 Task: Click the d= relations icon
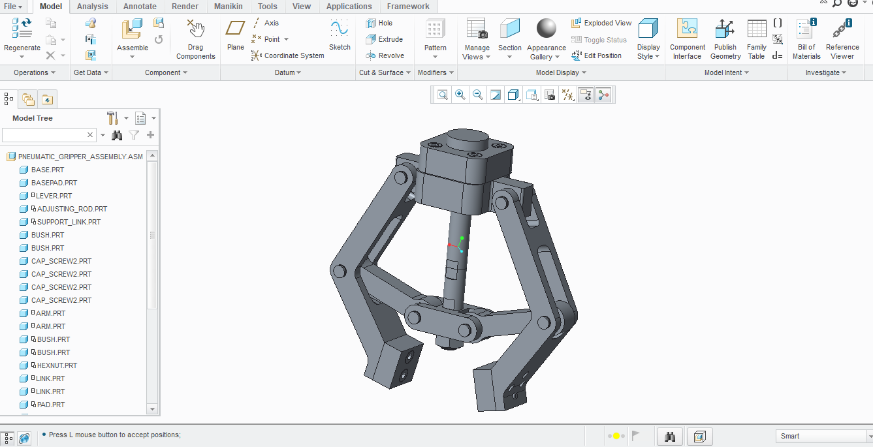point(777,55)
